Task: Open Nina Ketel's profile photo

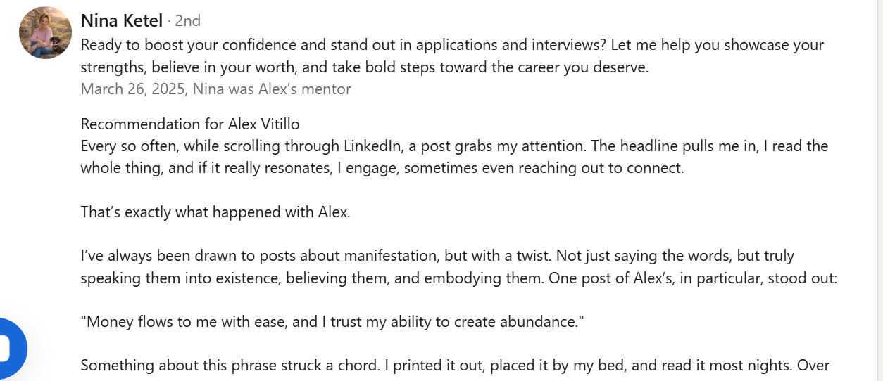Action: point(46,32)
